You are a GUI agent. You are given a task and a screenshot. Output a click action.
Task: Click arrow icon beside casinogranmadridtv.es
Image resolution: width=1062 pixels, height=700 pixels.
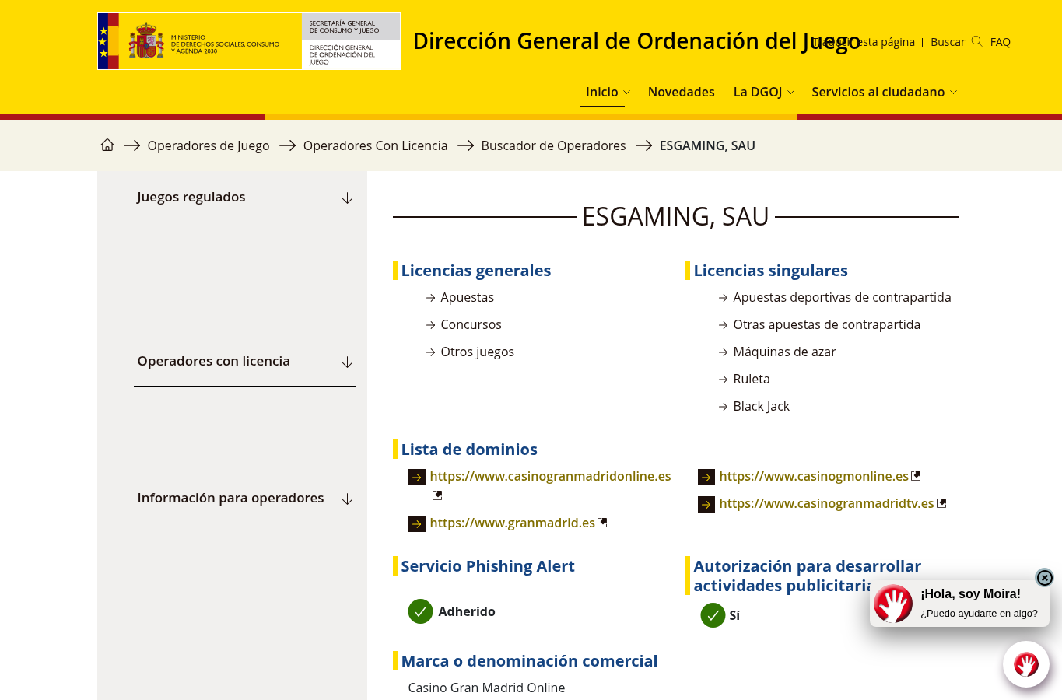706,504
